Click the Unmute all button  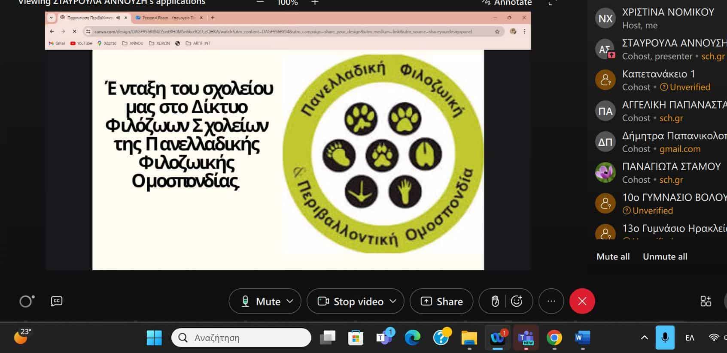click(x=665, y=256)
